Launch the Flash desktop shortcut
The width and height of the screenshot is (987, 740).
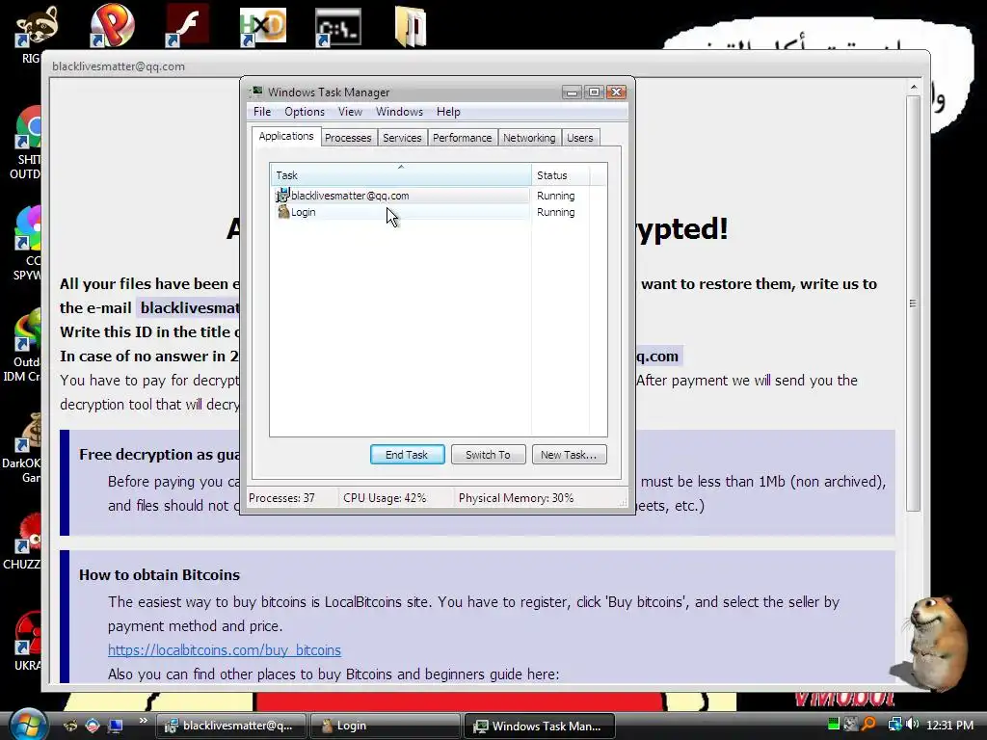point(187,25)
